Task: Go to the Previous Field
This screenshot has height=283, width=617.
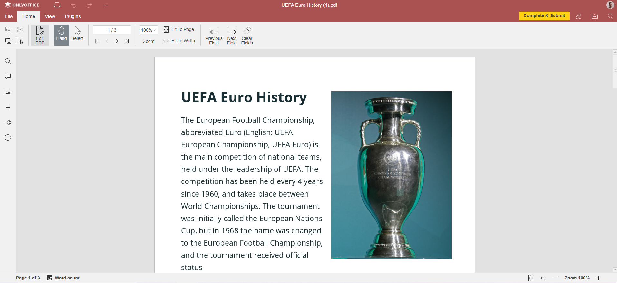Action: (x=214, y=31)
